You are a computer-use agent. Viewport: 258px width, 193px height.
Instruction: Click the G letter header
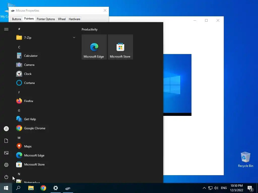pyautogui.click(x=19, y=111)
